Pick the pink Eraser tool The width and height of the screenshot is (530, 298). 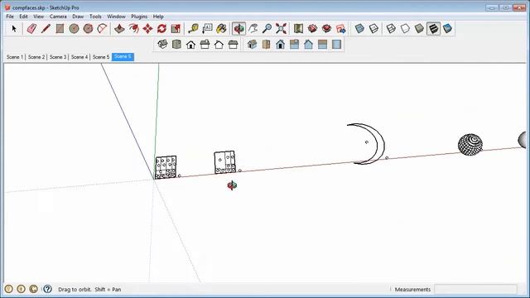tap(31, 29)
